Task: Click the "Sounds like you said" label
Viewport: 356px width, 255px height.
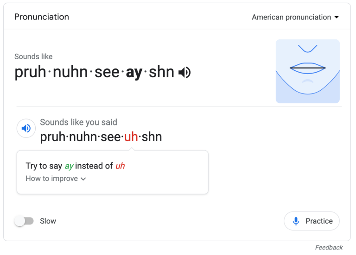Action: click(78, 122)
